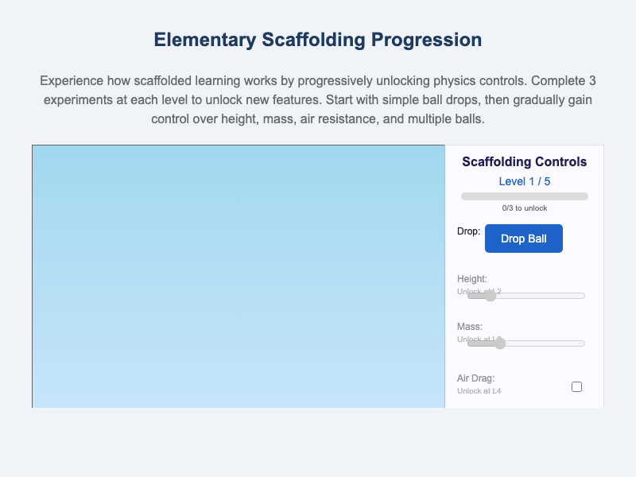
Task: Click the Drop Ball button
Action: (523, 238)
